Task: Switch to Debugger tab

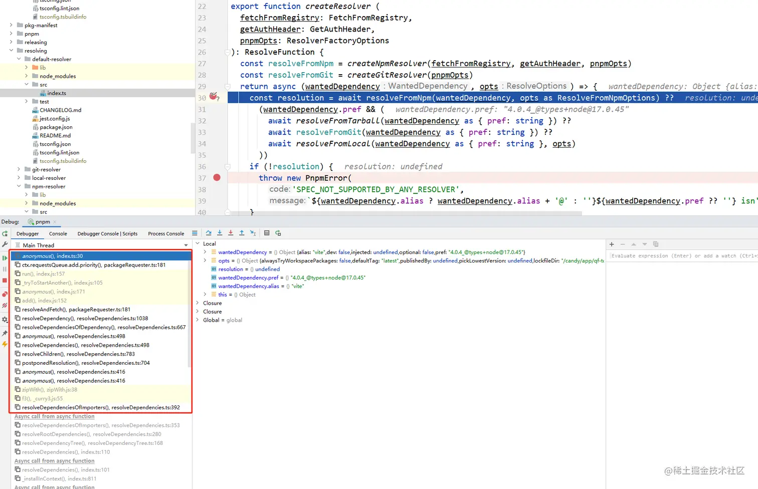Action: coord(28,233)
